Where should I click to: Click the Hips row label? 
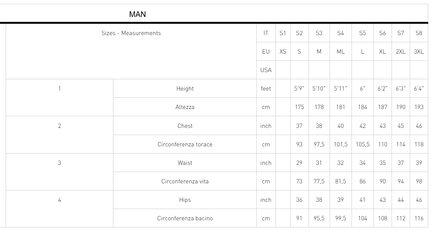185,200
